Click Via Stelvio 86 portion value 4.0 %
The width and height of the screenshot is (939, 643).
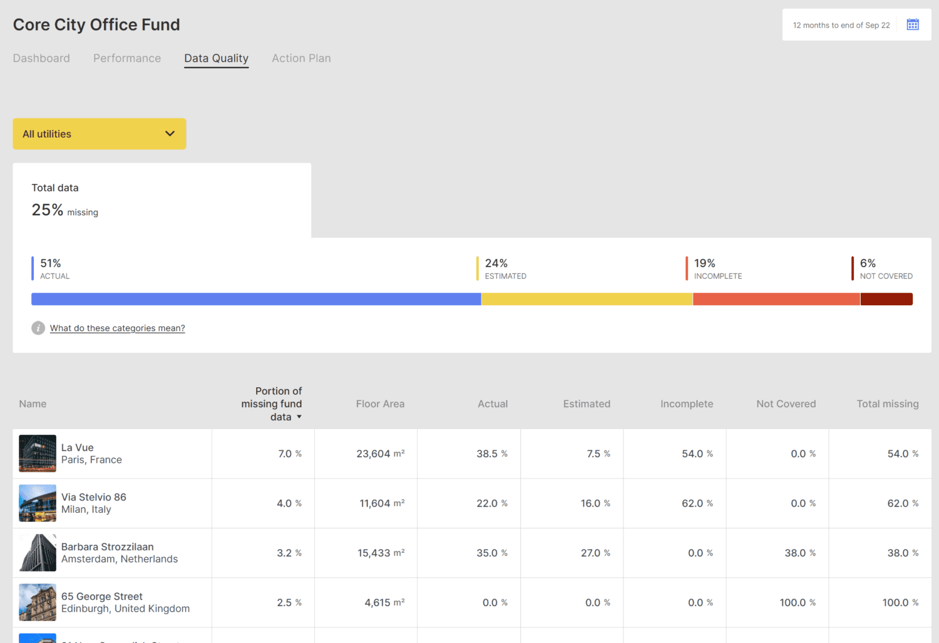coord(289,504)
